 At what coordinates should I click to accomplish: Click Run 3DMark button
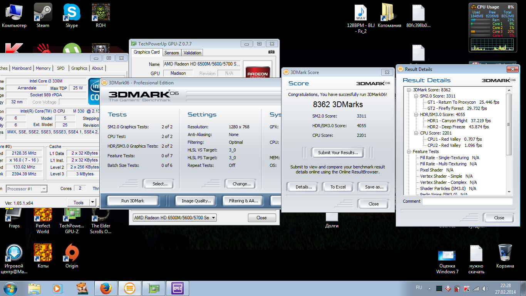tap(133, 201)
